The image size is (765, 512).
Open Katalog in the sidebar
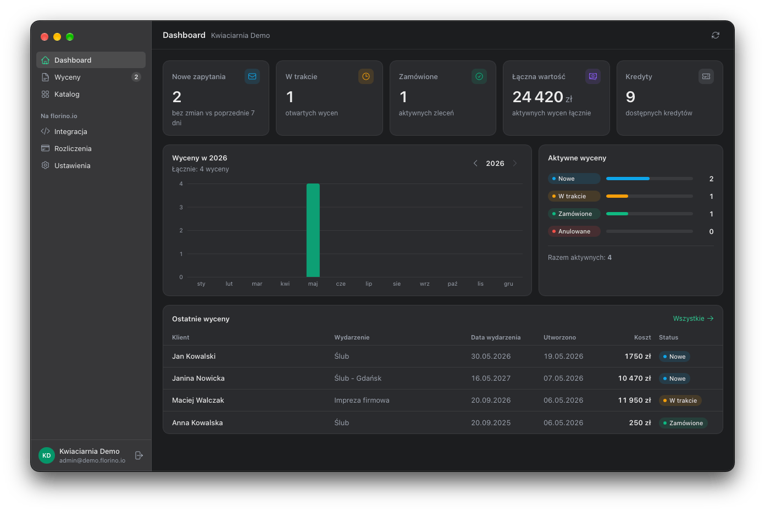pos(91,94)
